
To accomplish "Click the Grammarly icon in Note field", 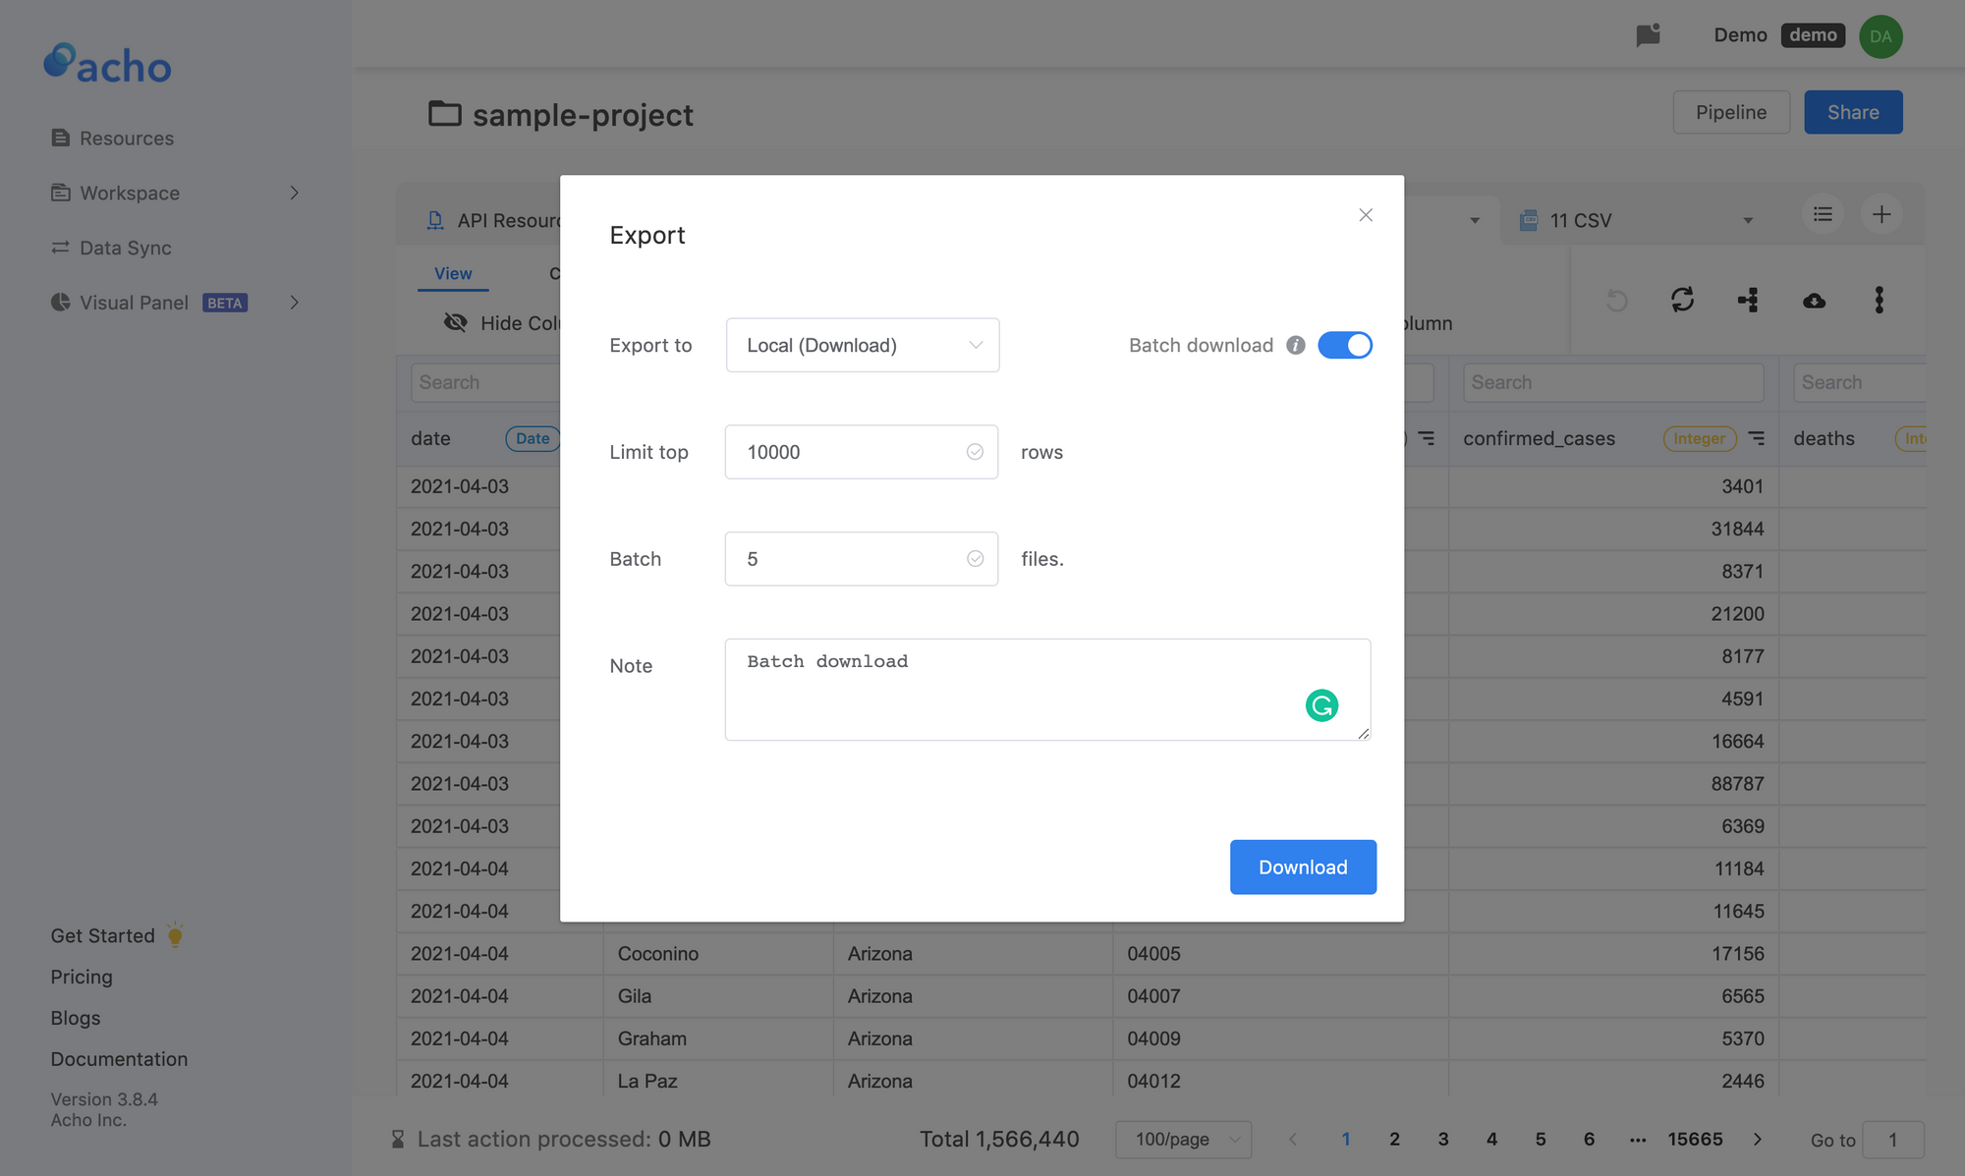I will (1321, 705).
